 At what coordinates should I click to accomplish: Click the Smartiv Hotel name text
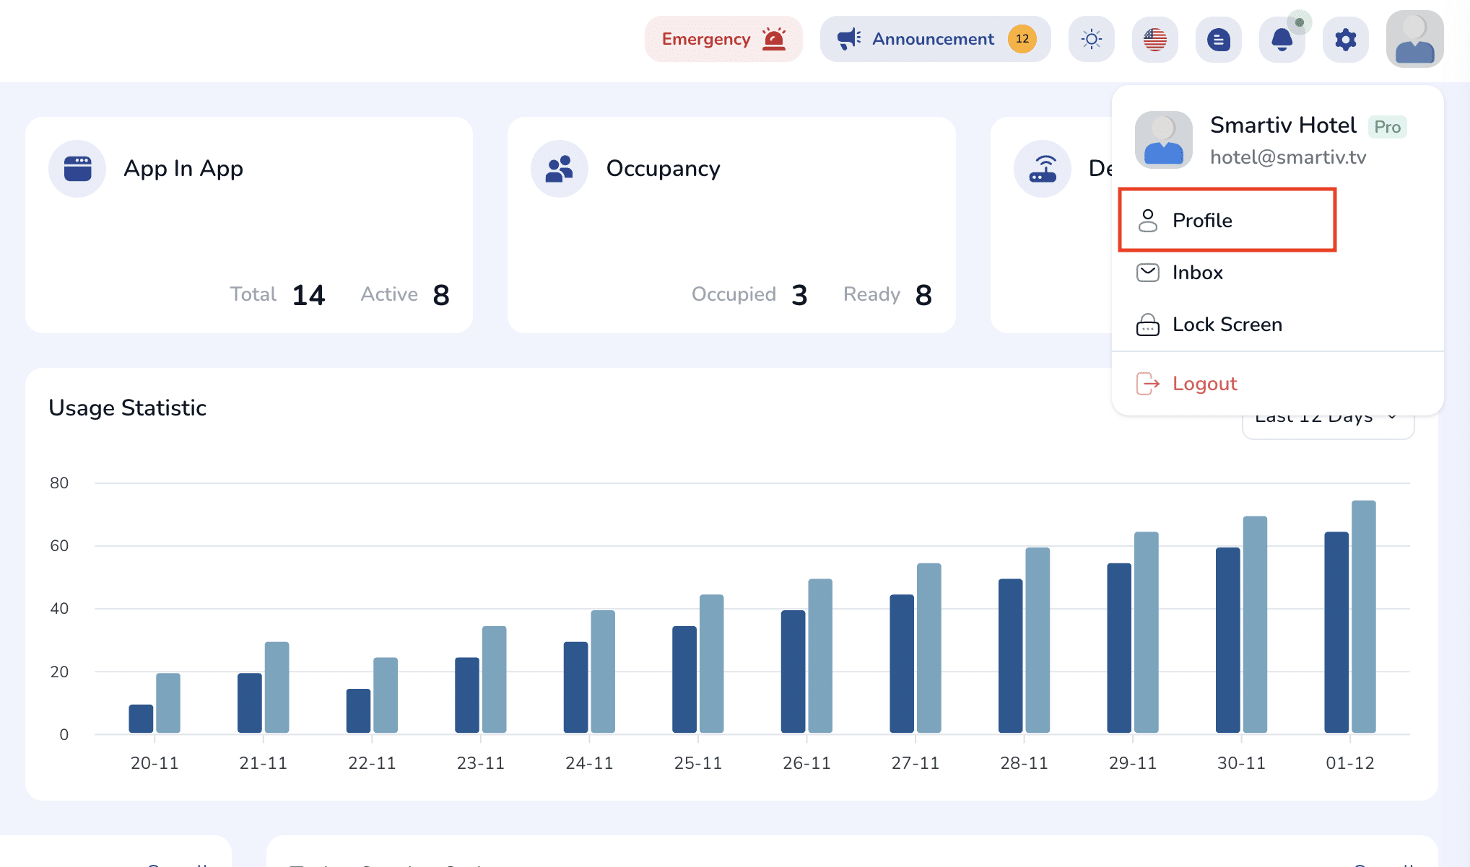click(1283, 126)
